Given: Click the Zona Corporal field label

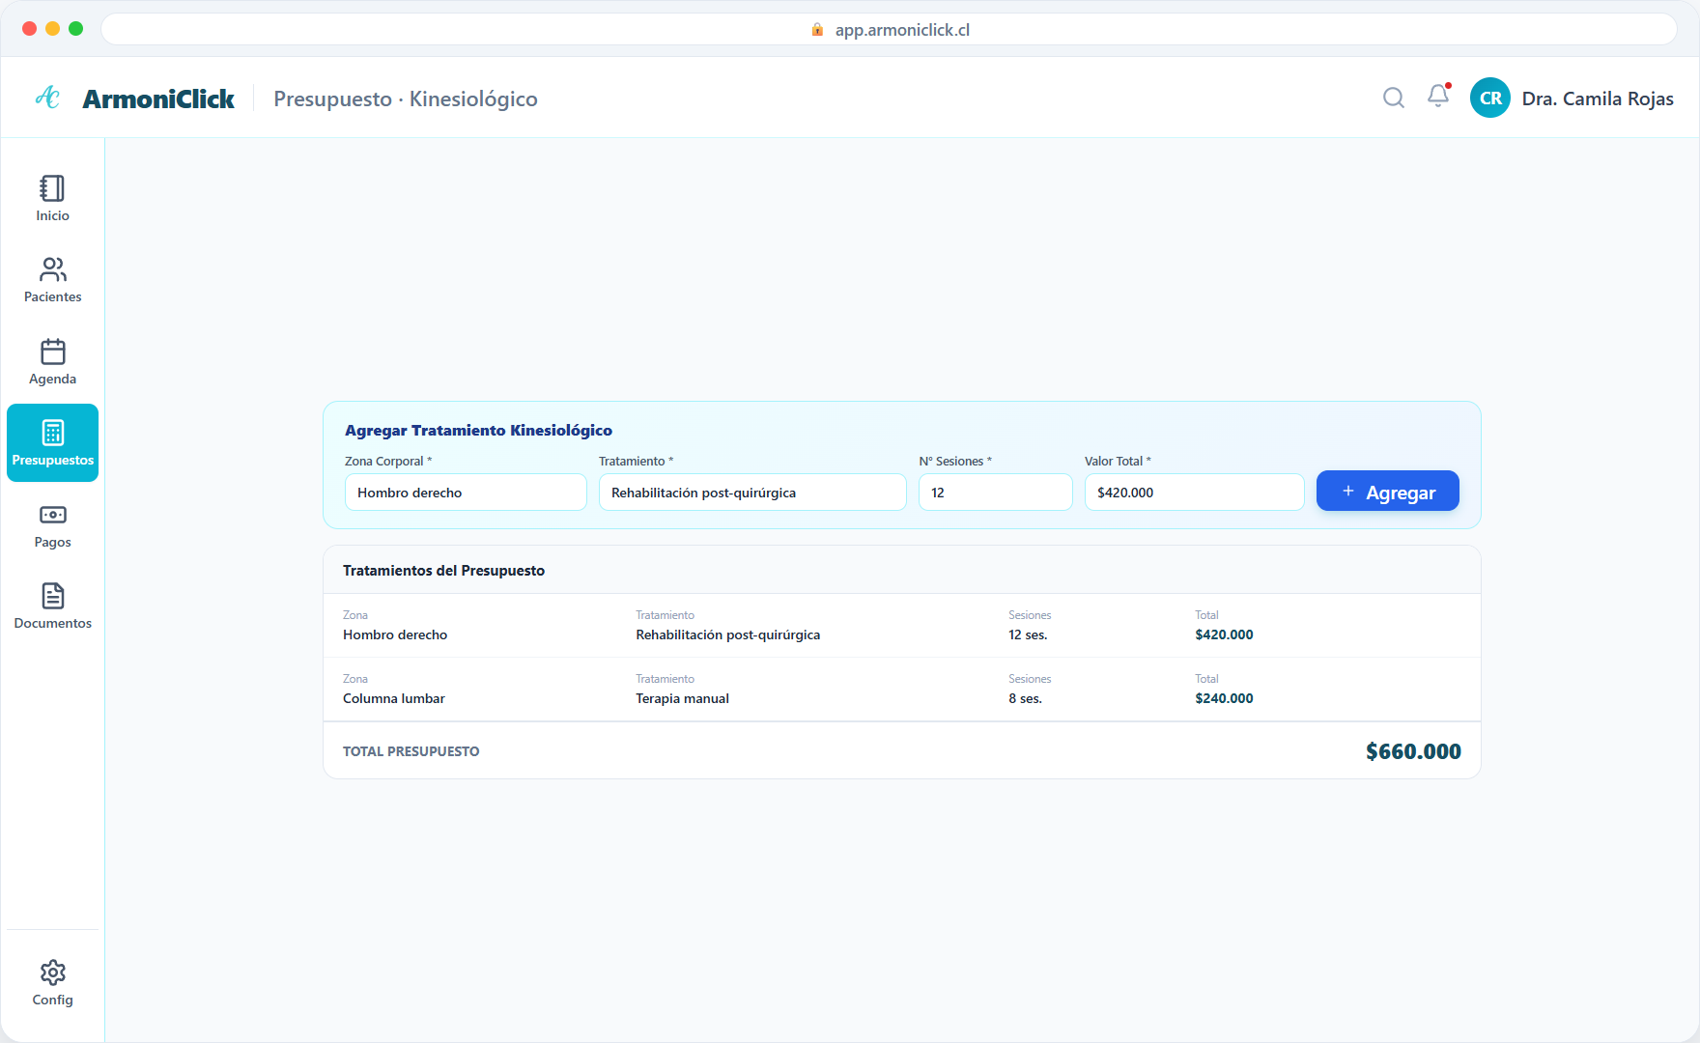Looking at the screenshot, I should tap(387, 462).
